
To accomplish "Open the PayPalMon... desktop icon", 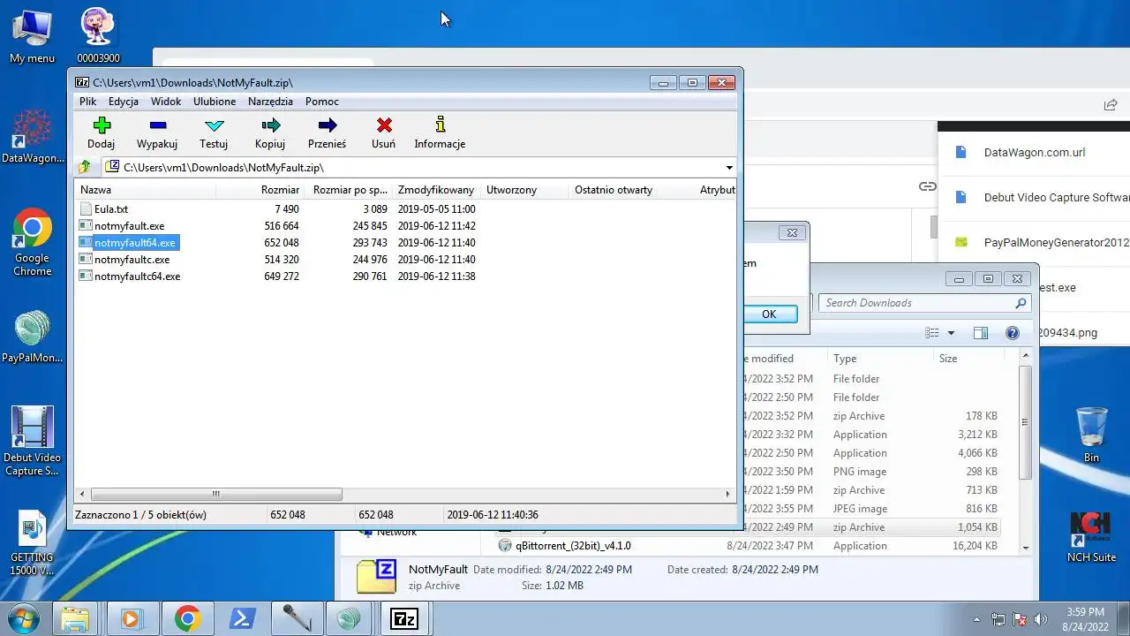I will pos(33,338).
